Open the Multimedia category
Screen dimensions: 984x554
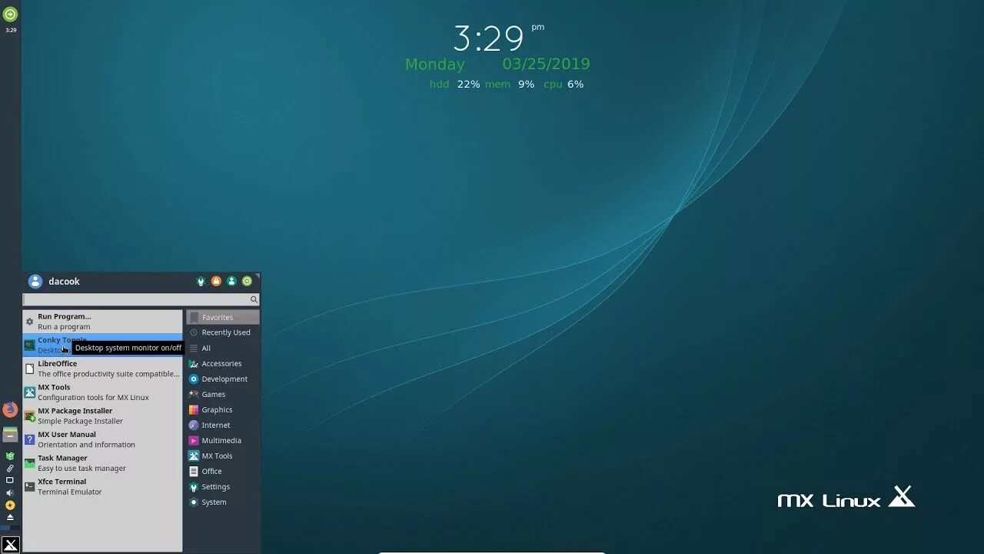tap(223, 440)
